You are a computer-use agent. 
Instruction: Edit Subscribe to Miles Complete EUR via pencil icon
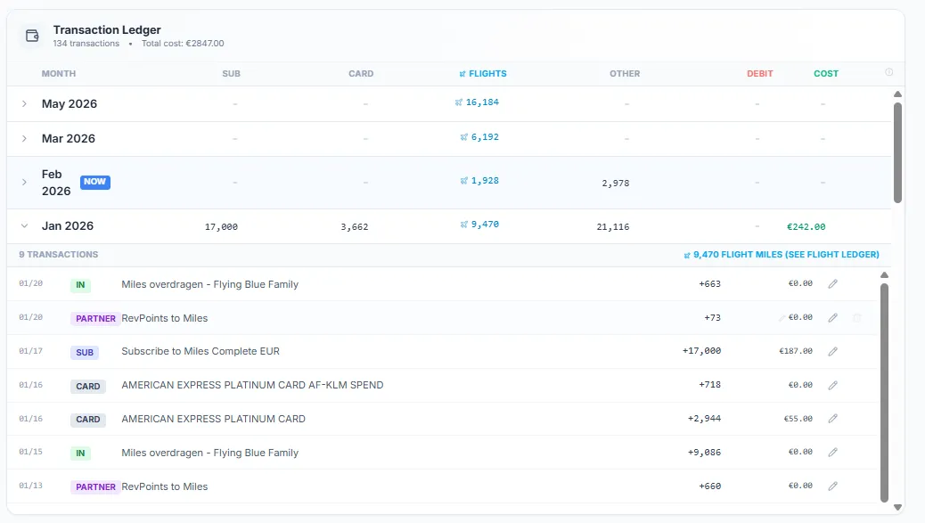[x=833, y=351]
